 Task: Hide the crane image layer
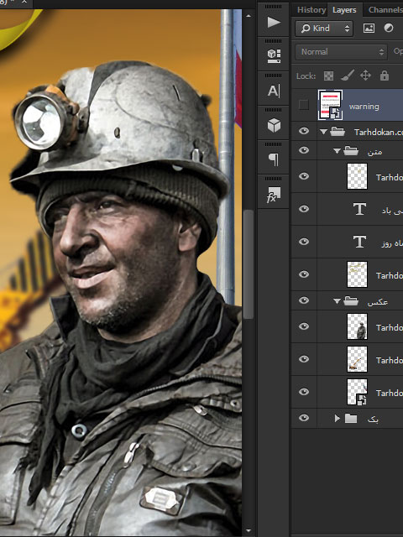[304, 359]
